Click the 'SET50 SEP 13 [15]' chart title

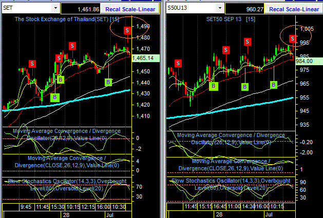(231, 19)
